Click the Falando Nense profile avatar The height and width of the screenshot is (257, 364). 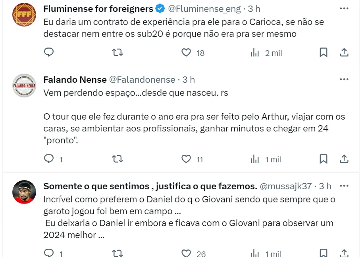pyautogui.click(x=24, y=86)
